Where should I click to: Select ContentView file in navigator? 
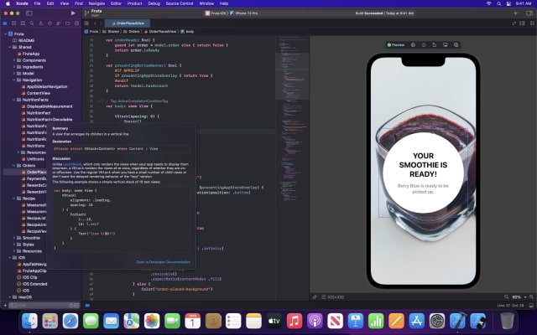[39, 93]
